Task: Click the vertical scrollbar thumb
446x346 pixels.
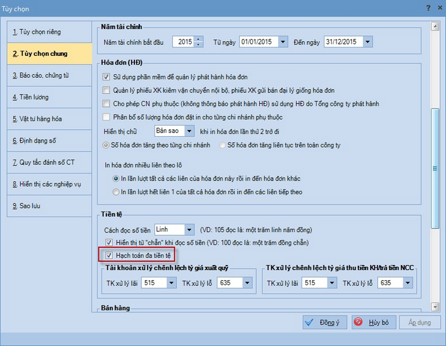Action: [435, 168]
